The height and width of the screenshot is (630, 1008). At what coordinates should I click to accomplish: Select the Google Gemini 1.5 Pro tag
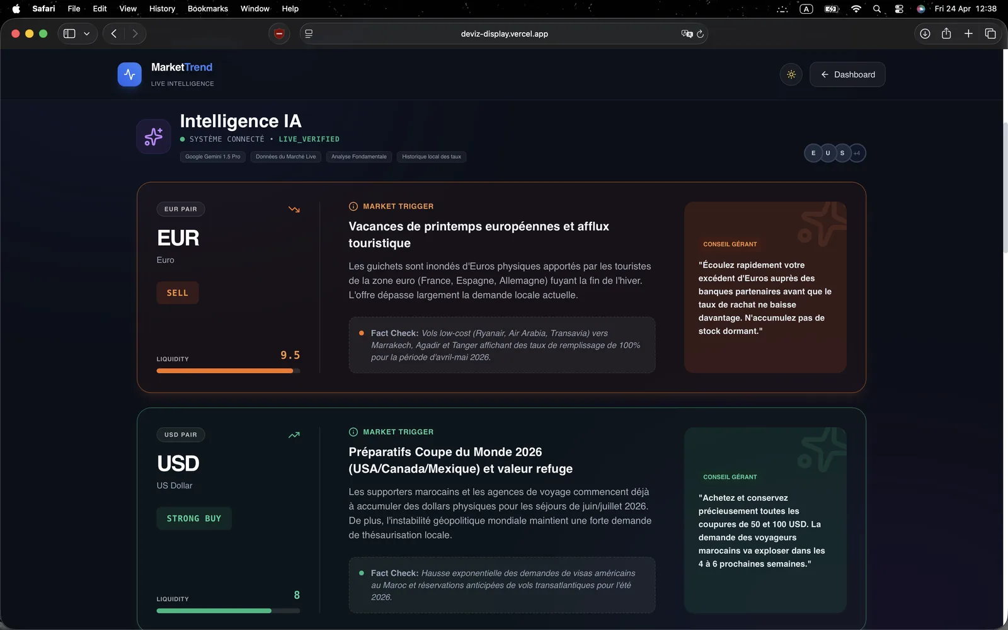[213, 157]
